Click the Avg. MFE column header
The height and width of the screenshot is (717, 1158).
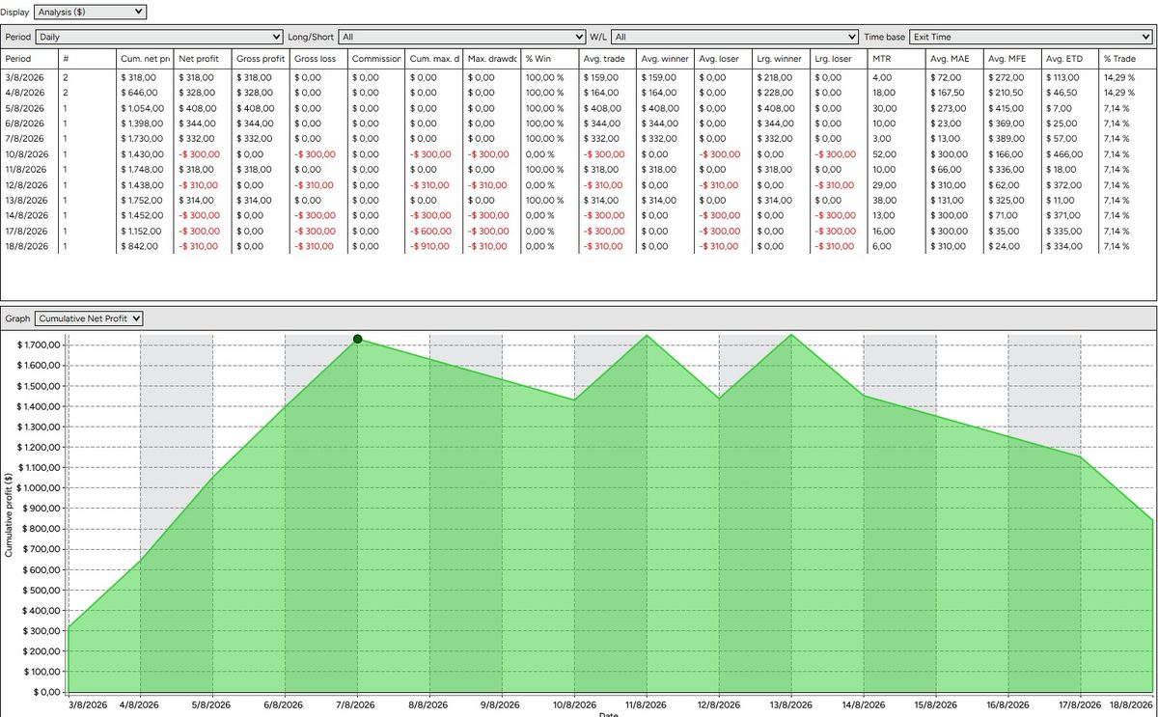coord(1013,59)
